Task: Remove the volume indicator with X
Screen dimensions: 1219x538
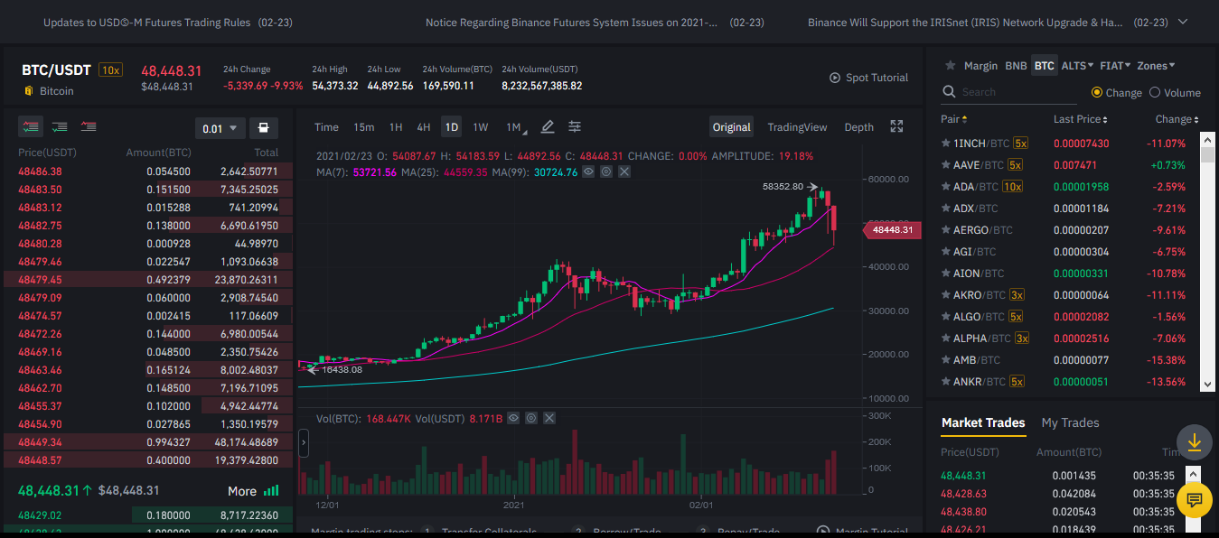Action: [x=549, y=418]
